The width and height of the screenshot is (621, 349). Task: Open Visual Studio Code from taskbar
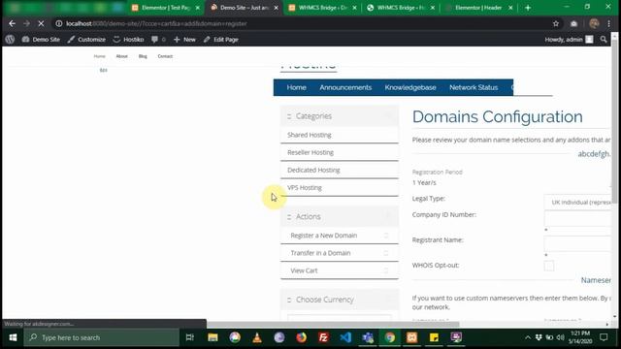(345, 337)
